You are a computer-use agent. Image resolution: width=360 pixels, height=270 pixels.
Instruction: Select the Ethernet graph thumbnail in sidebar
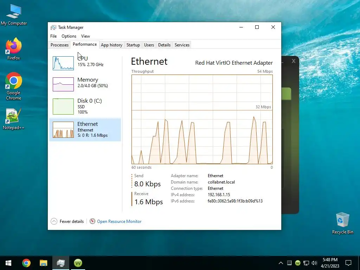[63, 130]
